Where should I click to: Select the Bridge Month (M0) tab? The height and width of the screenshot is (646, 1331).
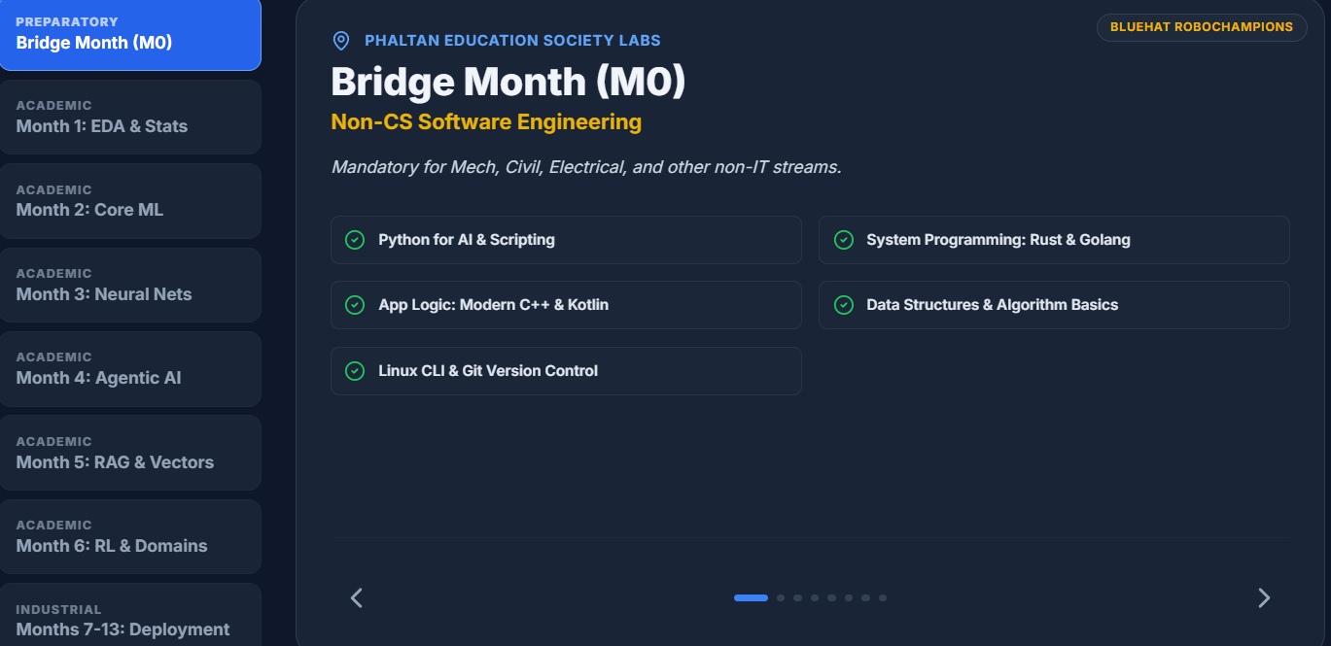[130, 34]
